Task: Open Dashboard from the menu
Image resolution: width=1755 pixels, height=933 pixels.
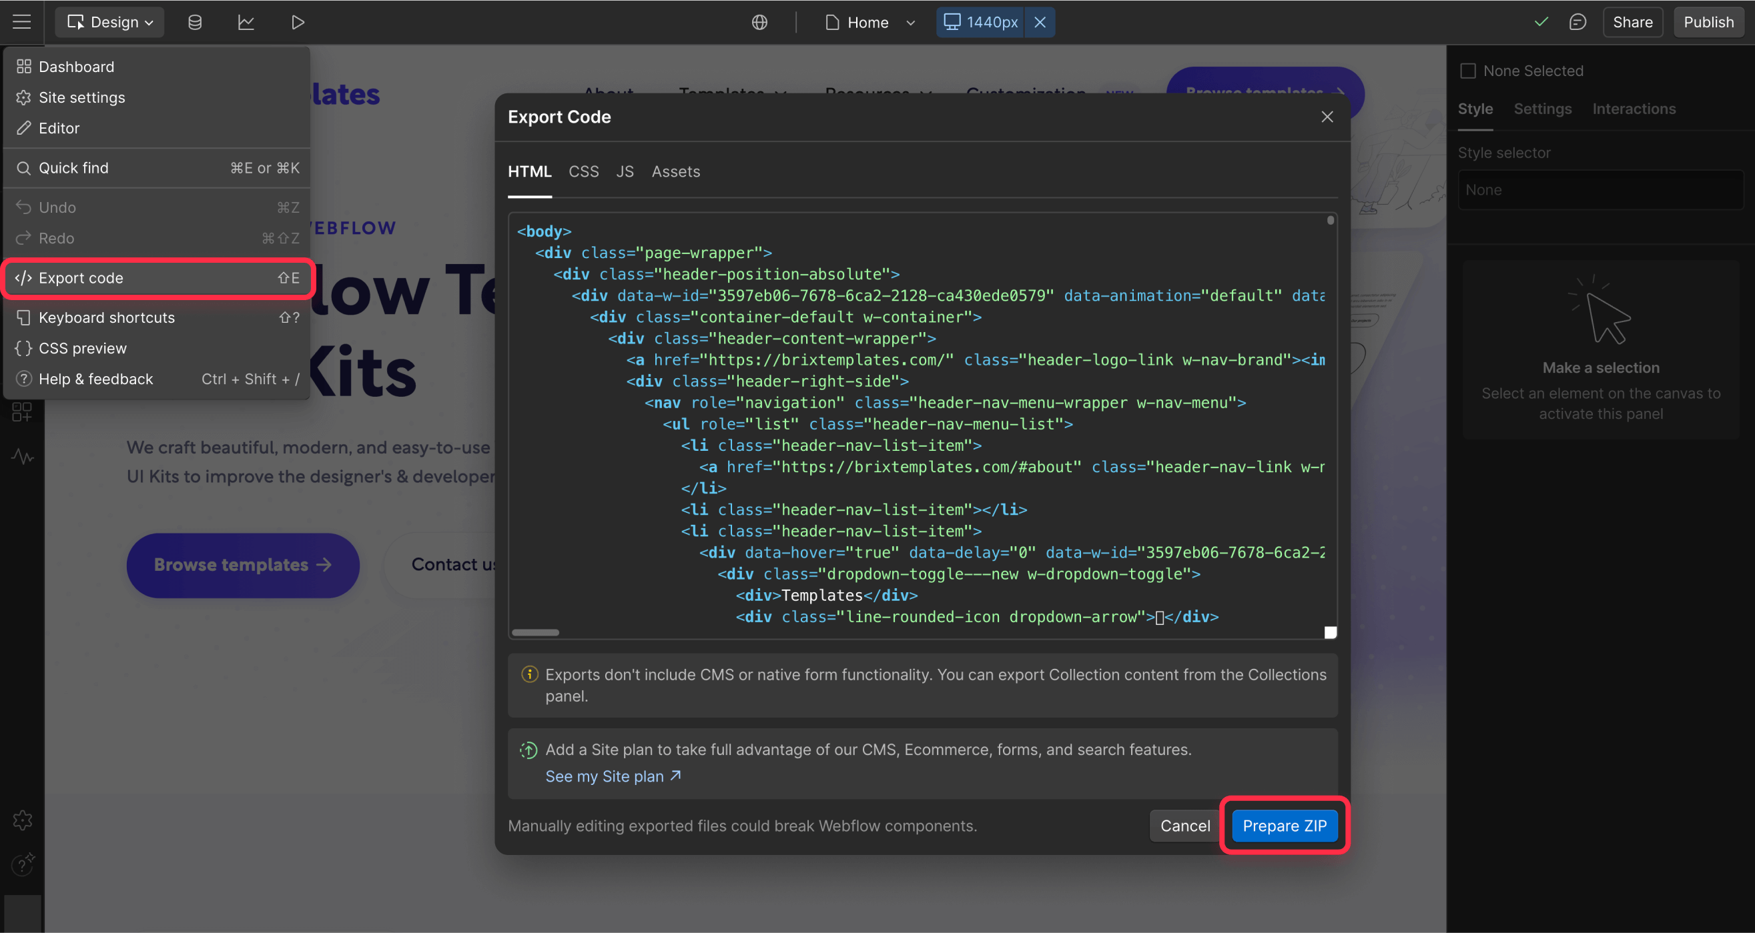Action: [157, 67]
